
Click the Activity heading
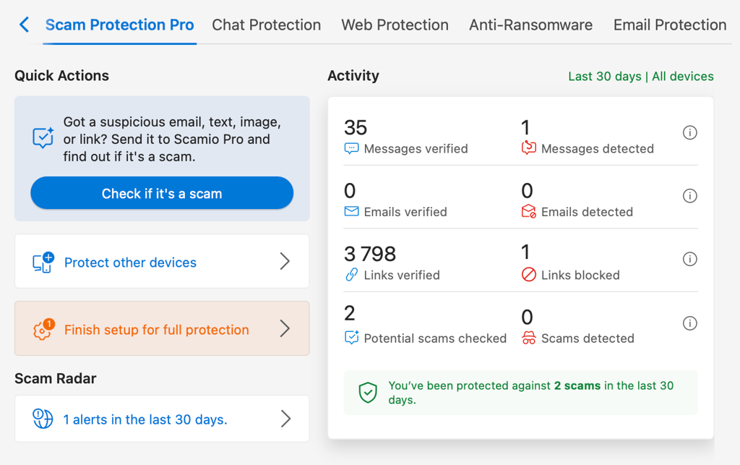point(353,75)
